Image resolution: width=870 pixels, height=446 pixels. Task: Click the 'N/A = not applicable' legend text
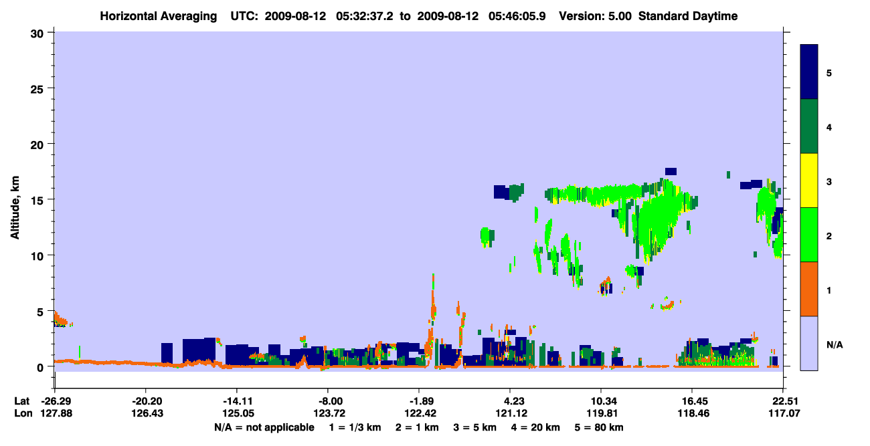click(x=264, y=427)
